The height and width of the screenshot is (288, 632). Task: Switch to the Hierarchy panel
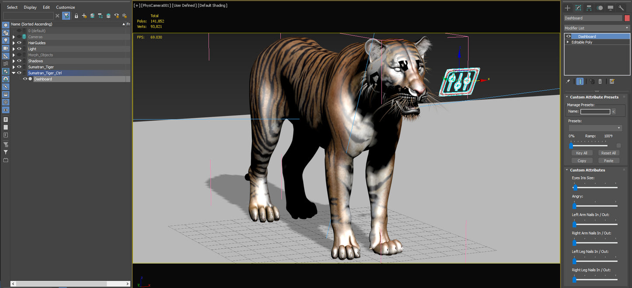pos(588,7)
